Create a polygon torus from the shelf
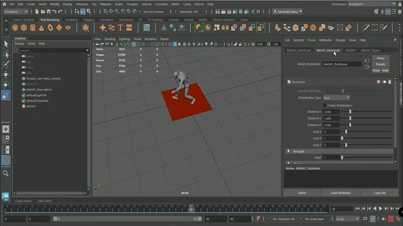The height and width of the screenshot is (226, 403). coord(50,28)
